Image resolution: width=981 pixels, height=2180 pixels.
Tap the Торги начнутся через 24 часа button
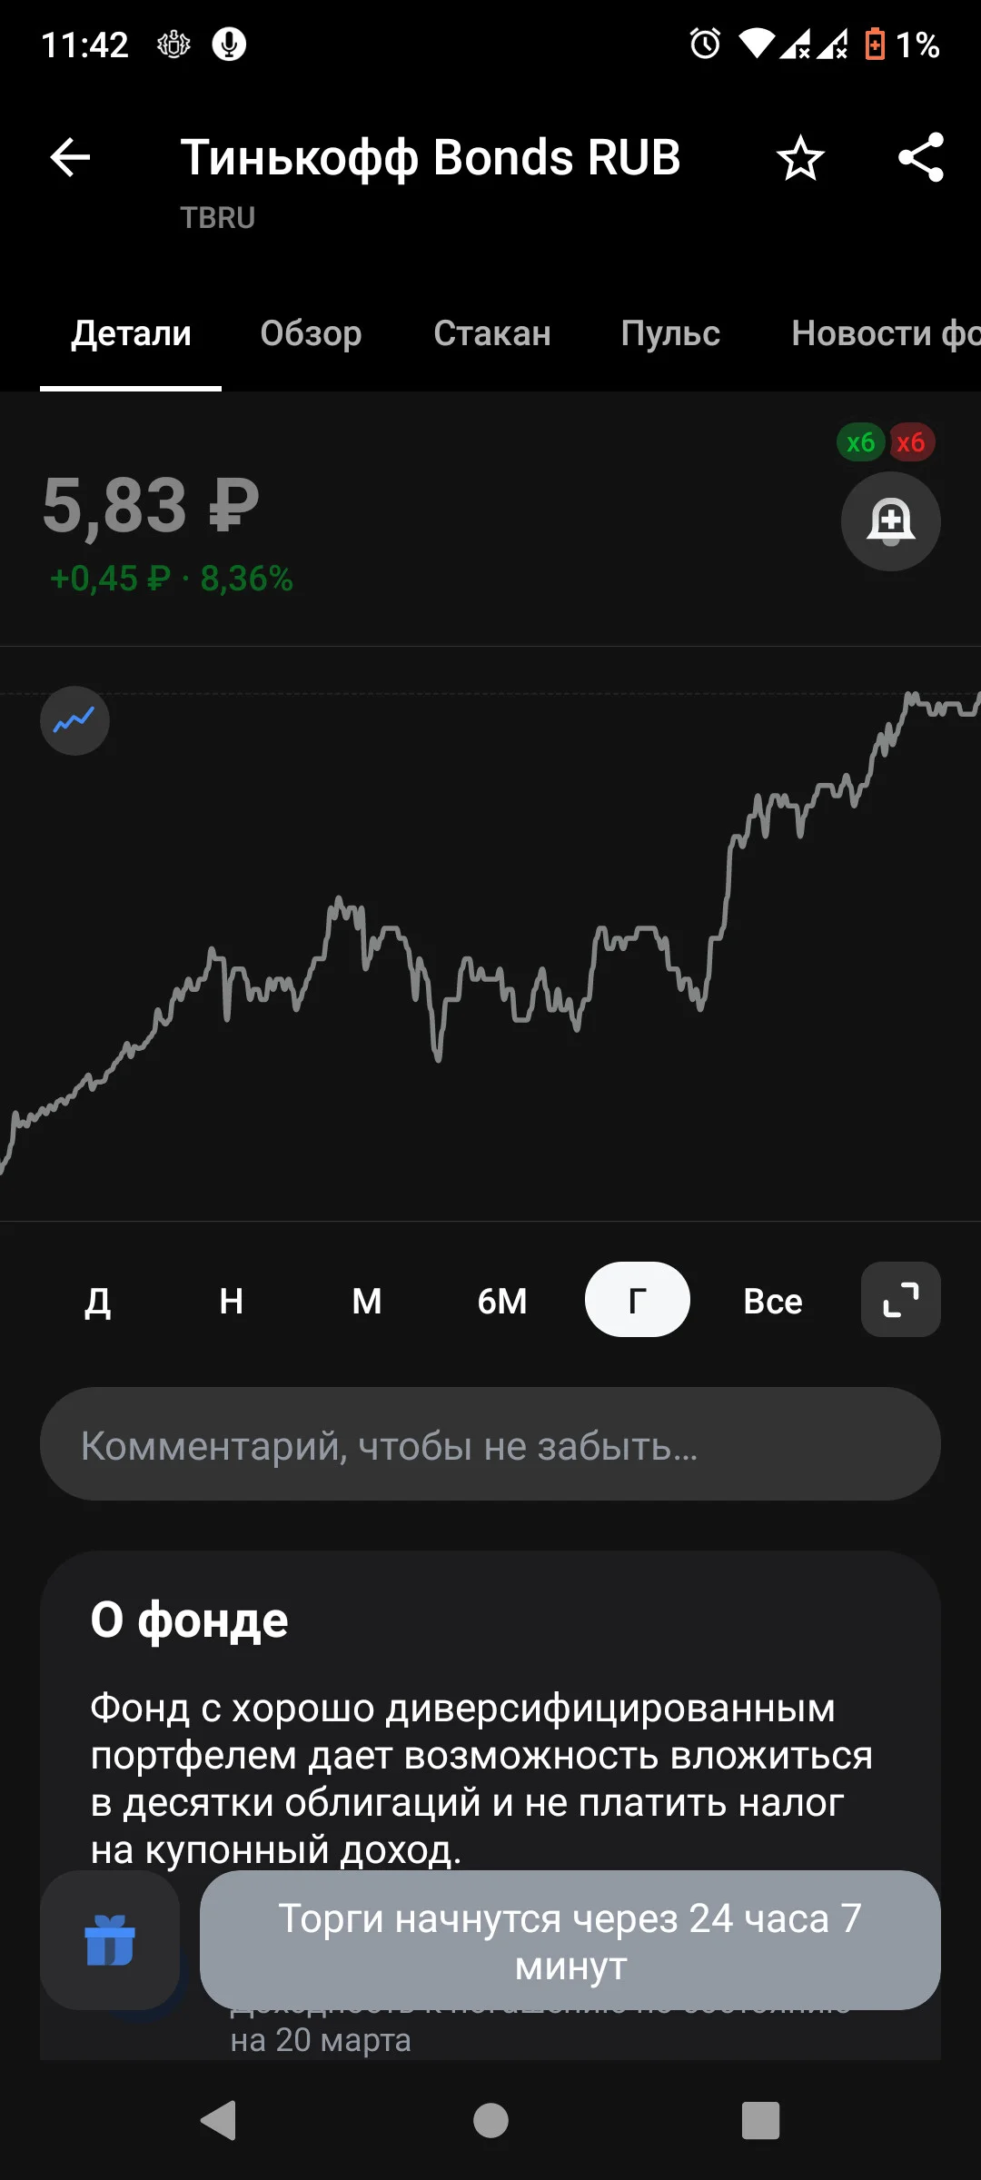[570, 1940]
